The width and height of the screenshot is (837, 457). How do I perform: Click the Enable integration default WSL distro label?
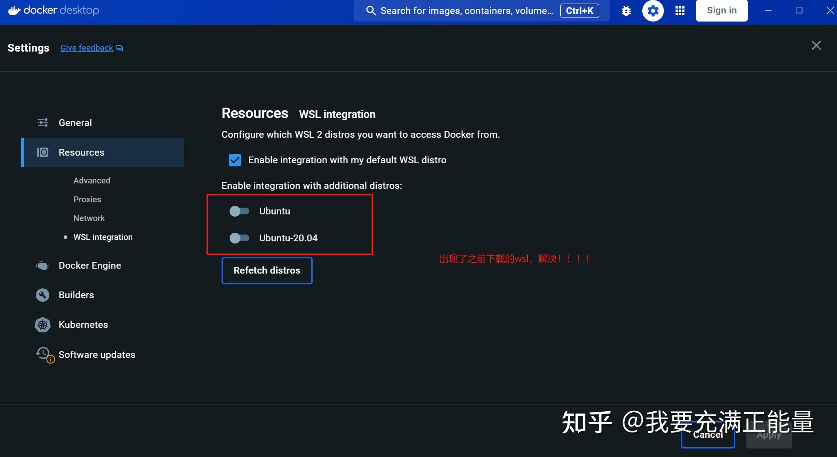tap(347, 160)
